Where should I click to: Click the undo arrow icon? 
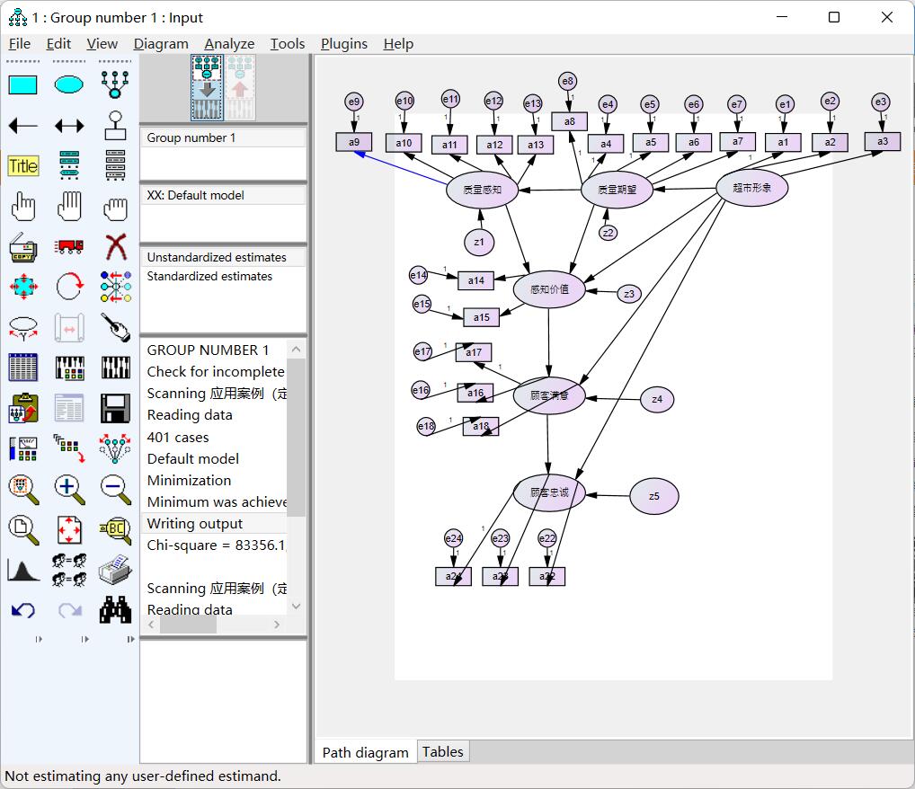[22, 610]
